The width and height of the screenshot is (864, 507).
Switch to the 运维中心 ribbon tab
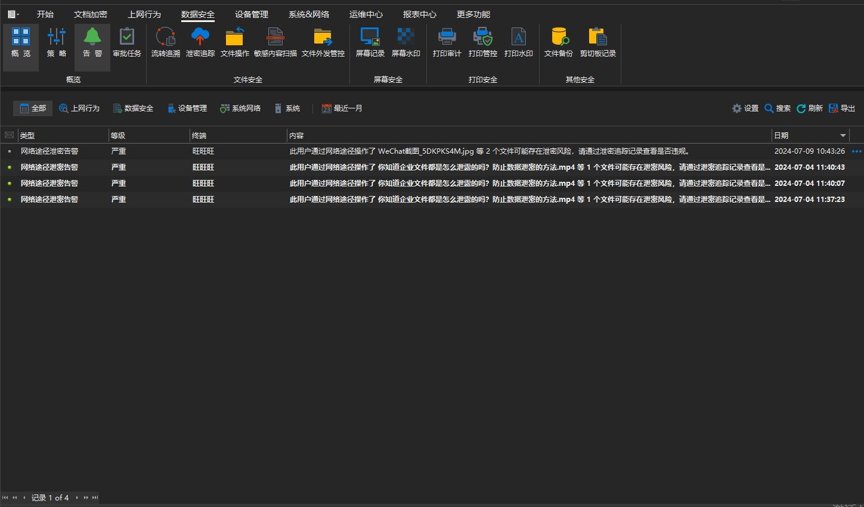click(366, 14)
